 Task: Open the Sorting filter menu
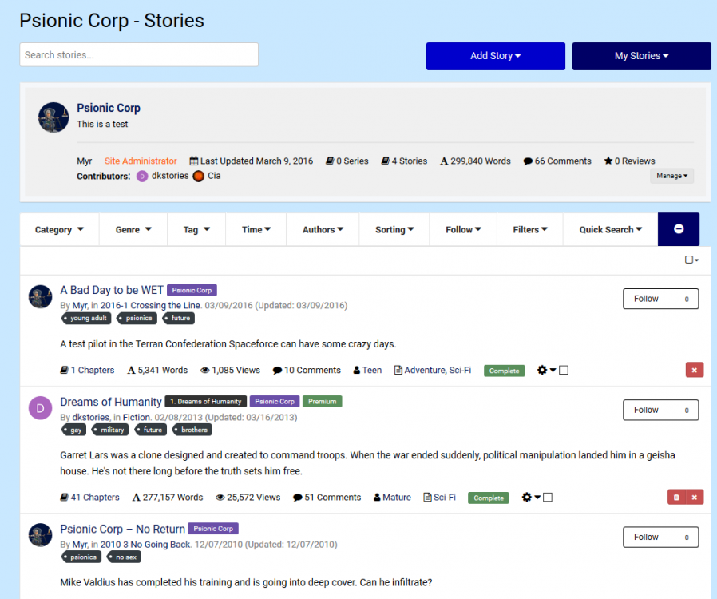pos(394,229)
